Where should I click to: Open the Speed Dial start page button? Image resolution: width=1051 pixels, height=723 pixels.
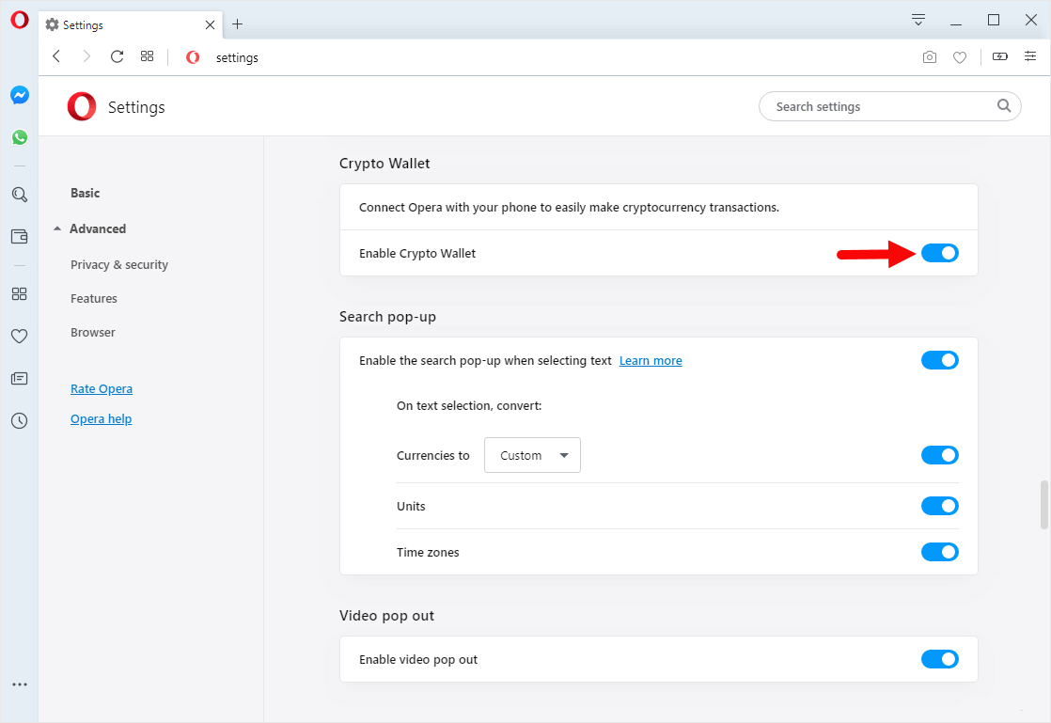coord(148,57)
